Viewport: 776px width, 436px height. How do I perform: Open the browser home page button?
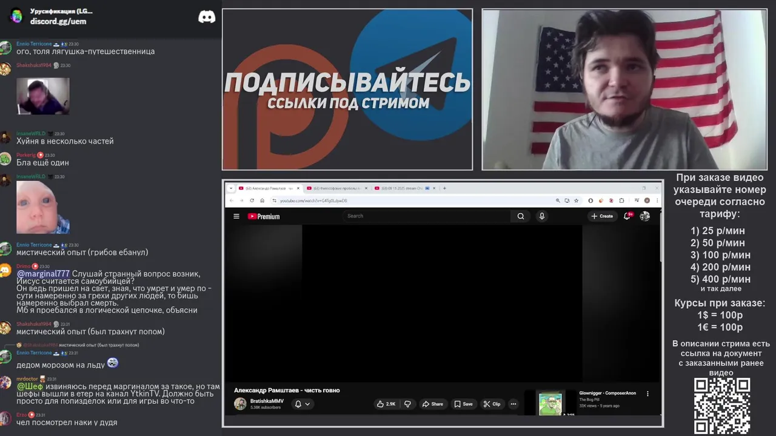pos(262,200)
